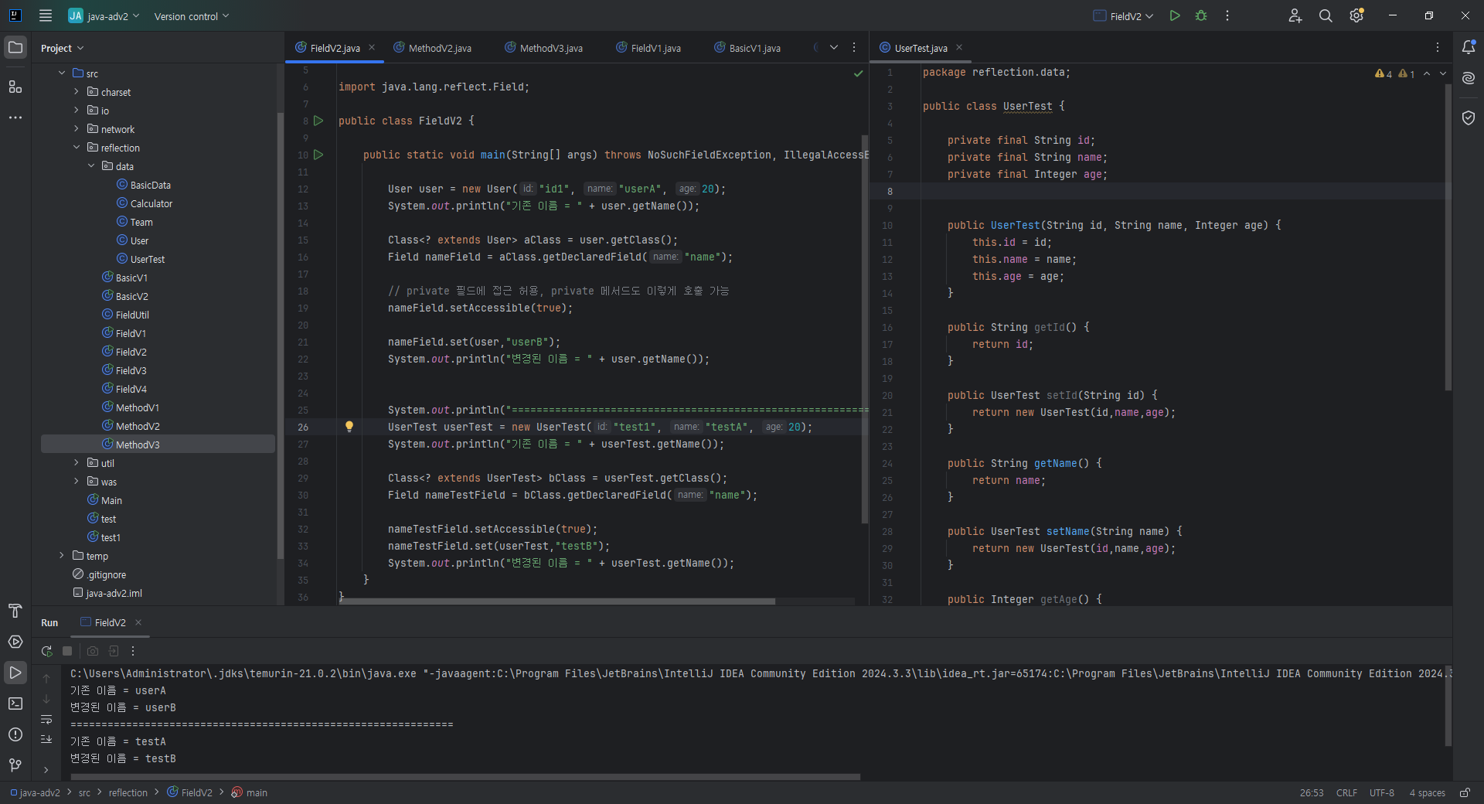Open Services tool window icon

[15, 642]
